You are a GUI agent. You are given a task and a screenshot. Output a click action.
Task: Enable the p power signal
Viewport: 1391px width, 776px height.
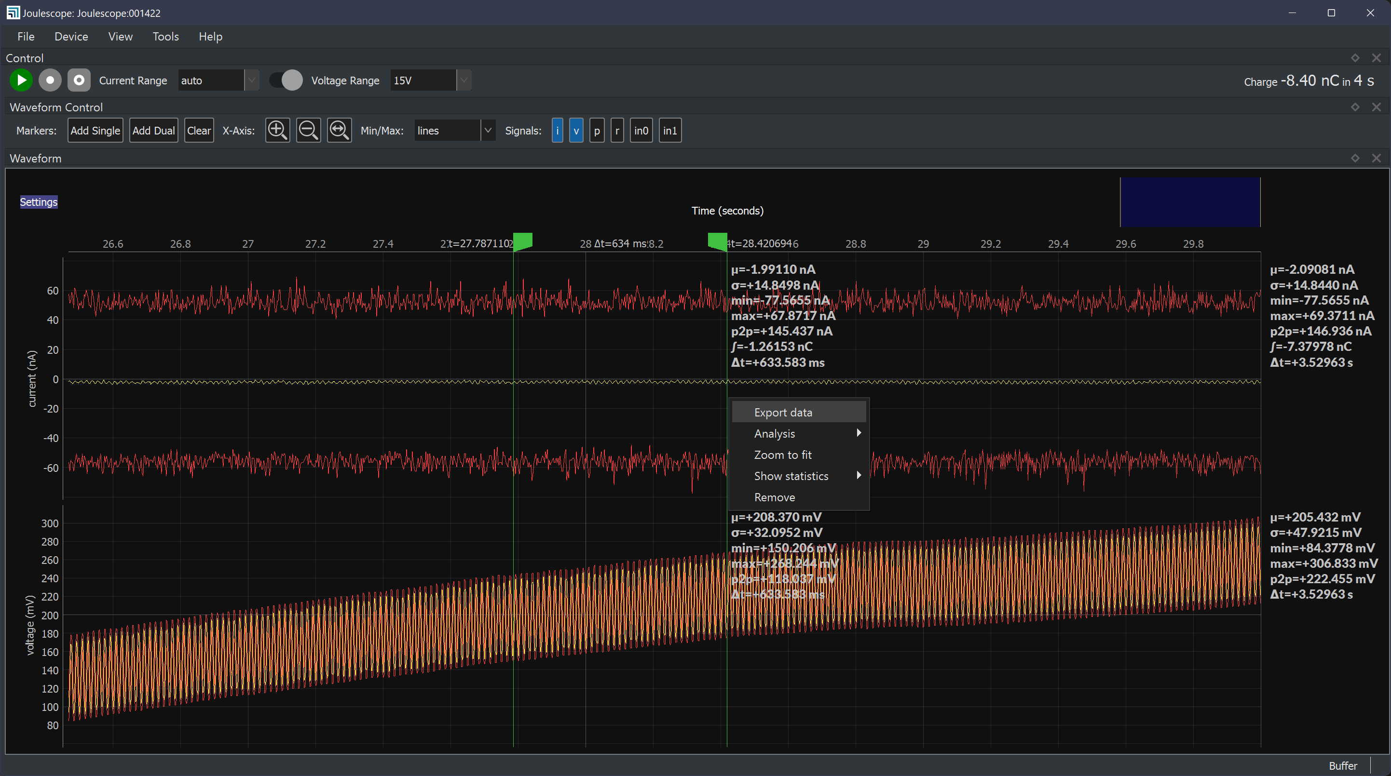597,130
